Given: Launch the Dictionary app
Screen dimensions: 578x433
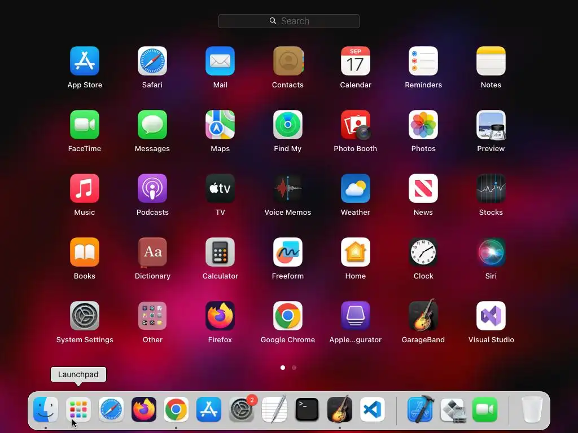Looking at the screenshot, I should (152, 252).
